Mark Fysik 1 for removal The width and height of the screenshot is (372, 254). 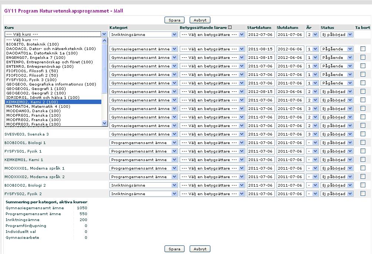click(363, 151)
